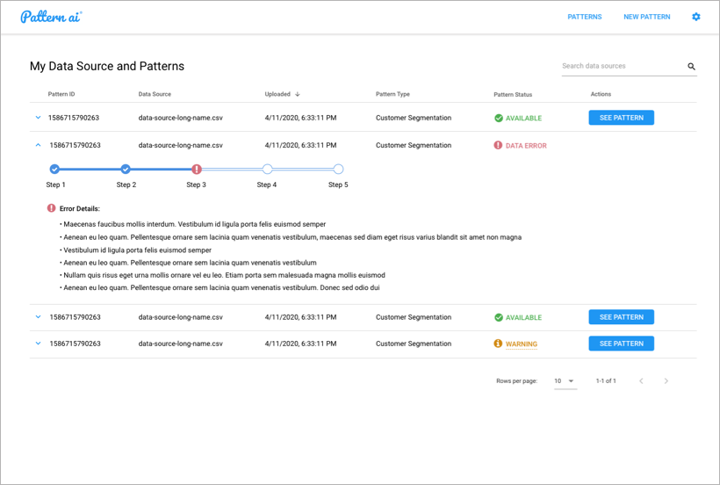Screen dimensions: 720x485
Task: Open the New Pattern nav item
Action: pyautogui.click(x=646, y=17)
